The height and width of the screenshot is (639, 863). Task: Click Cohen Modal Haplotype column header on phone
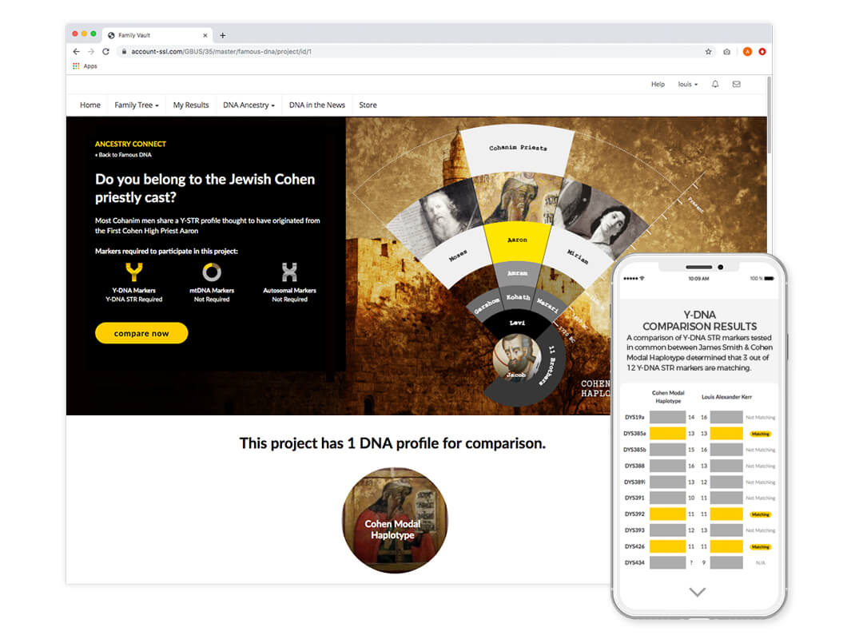coord(668,397)
